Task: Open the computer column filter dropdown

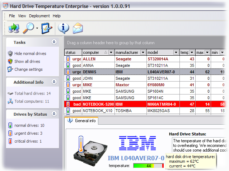Action: pyautogui.click(x=111, y=52)
